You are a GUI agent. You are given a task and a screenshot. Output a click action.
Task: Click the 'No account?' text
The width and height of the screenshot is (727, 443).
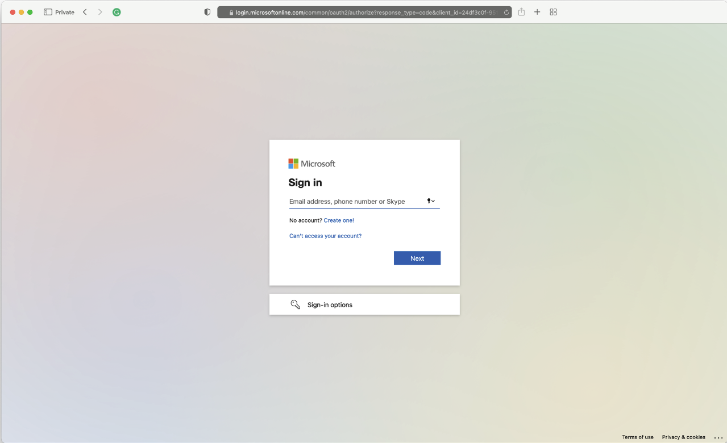306,220
